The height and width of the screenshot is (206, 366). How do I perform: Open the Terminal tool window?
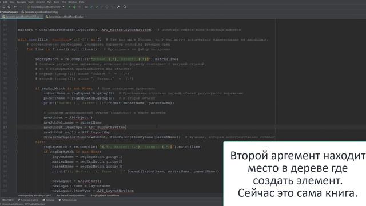tap(49, 200)
